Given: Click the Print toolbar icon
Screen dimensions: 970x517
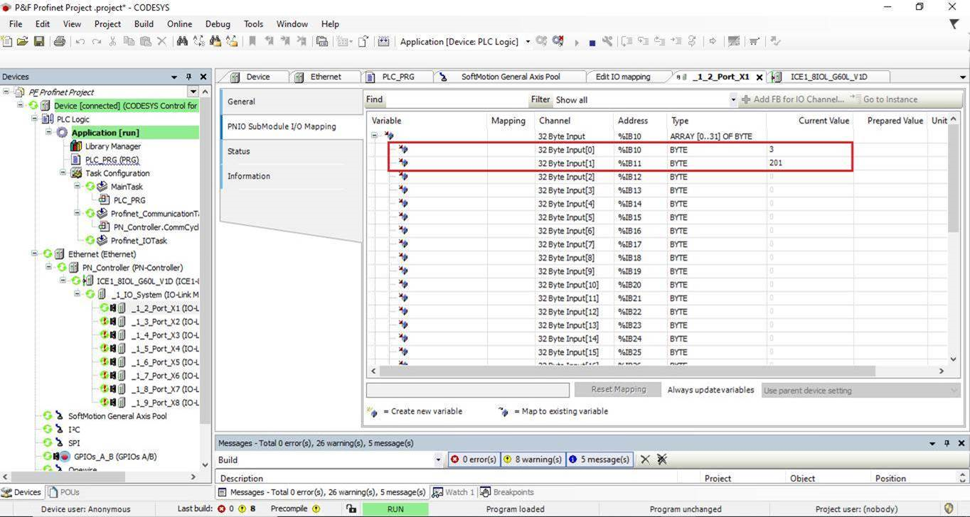Looking at the screenshot, I should (x=60, y=40).
